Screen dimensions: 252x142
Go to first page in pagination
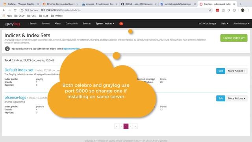(117, 126)
